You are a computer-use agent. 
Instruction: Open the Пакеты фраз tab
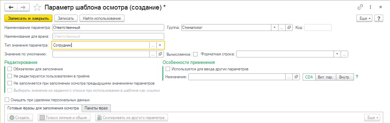[97, 108]
